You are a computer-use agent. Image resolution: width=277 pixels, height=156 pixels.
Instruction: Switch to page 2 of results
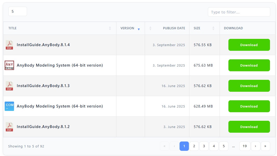click(x=194, y=146)
